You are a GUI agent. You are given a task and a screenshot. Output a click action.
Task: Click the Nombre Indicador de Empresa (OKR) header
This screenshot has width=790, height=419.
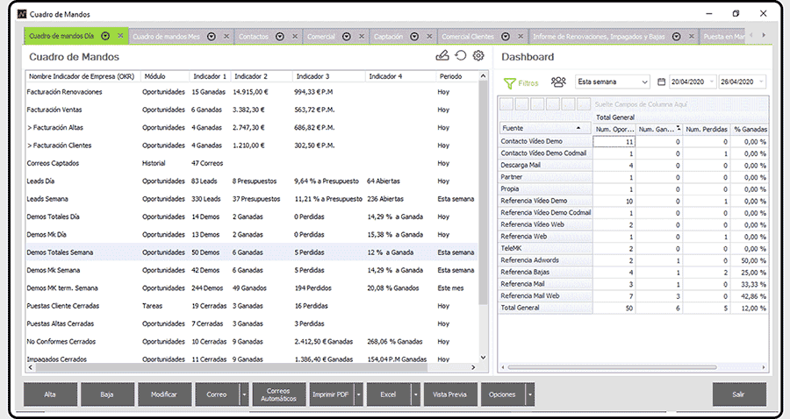[x=83, y=76]
